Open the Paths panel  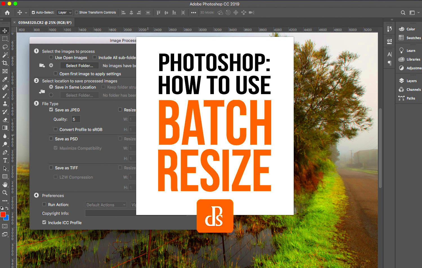pyautogui.click(x=407, y=98)
